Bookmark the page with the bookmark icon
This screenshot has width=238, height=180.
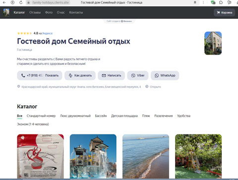click(x=195, y=2)
